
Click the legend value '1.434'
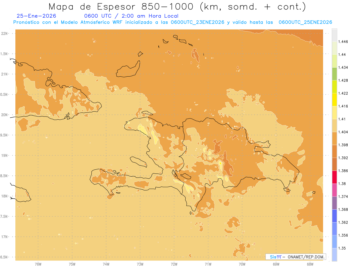pyautogui.click(x=343, y=67)
